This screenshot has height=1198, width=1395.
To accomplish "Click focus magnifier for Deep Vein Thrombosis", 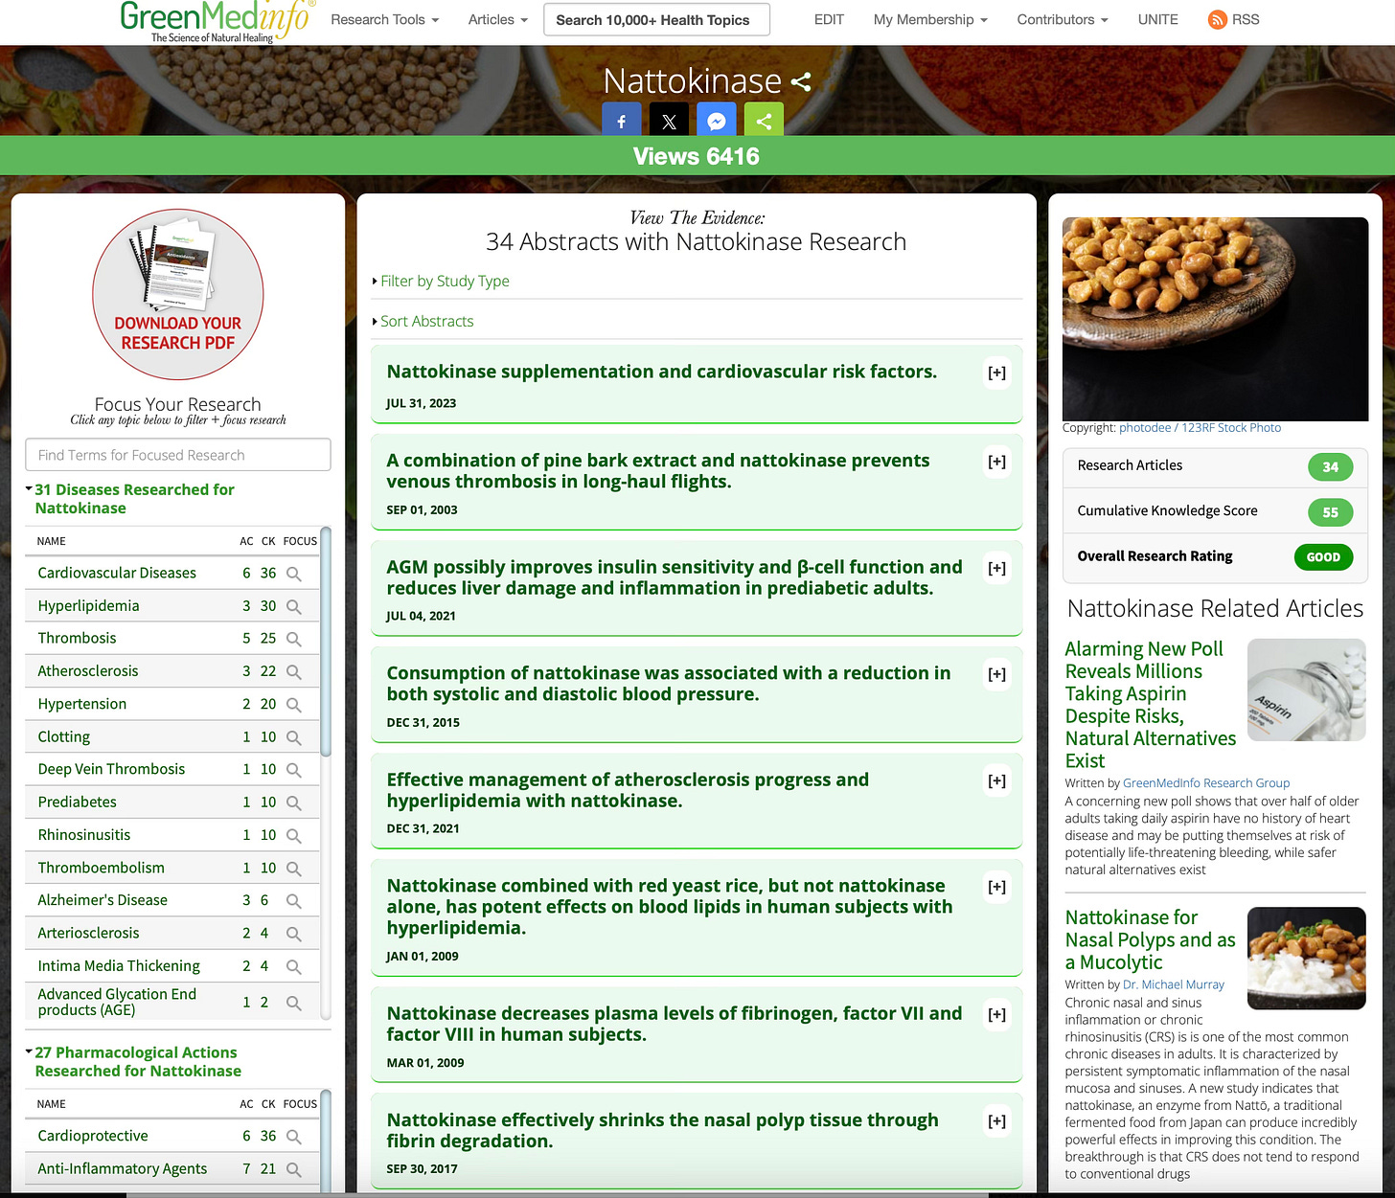I will pyautogui.click(x=294, y=770).
